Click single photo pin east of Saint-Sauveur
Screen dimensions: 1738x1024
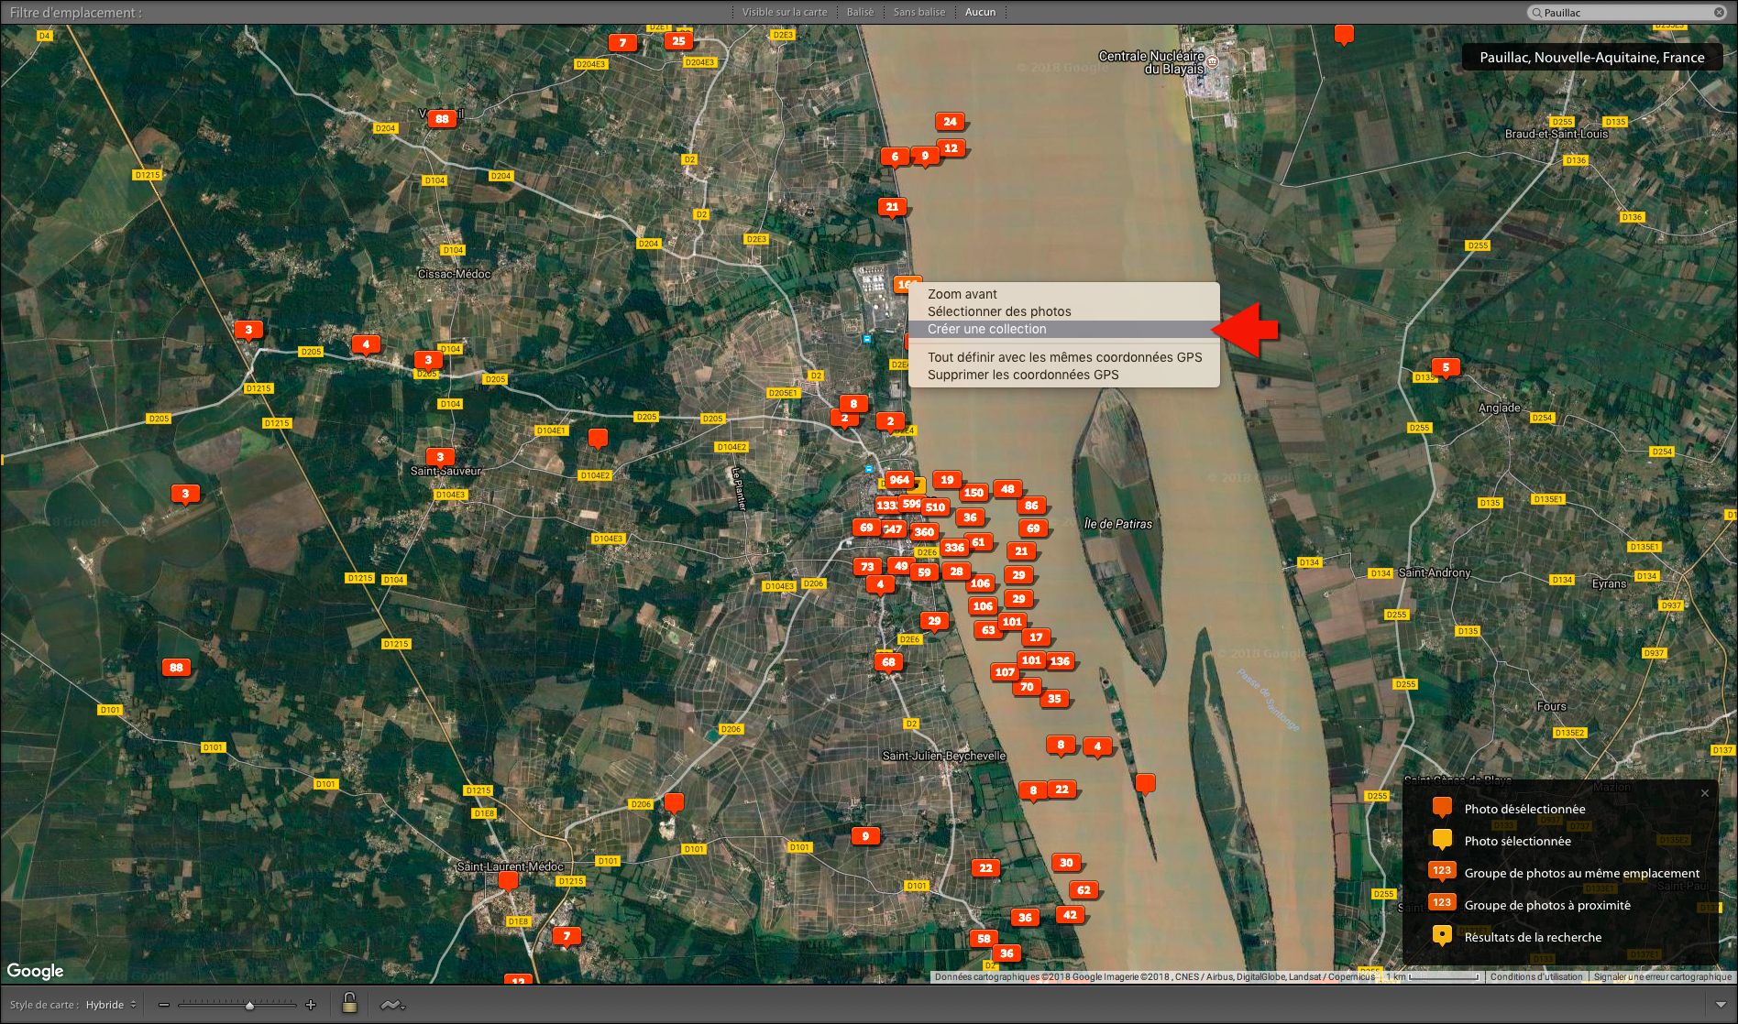click(x=598, y=438)
